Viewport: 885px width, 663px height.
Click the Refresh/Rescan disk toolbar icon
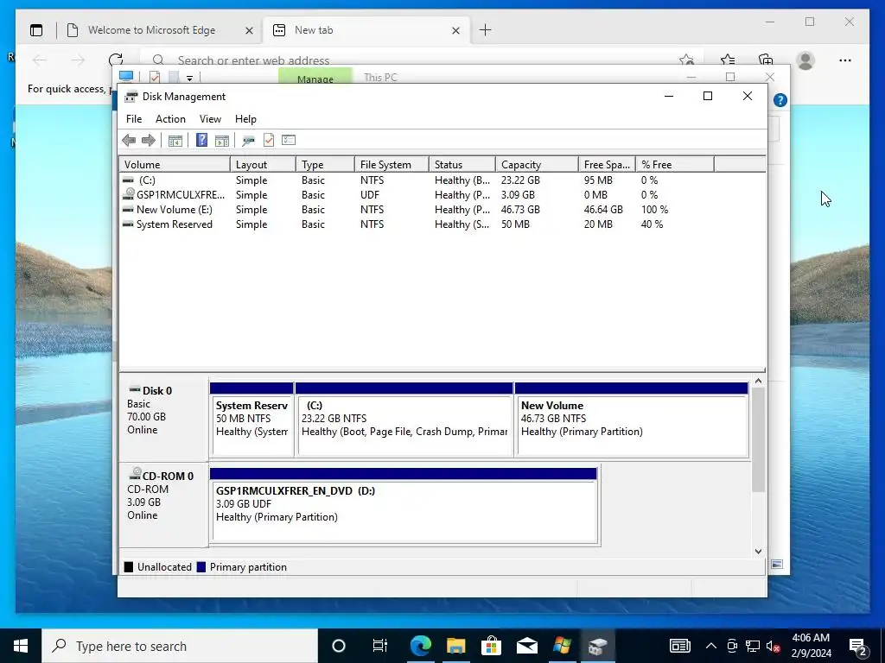pos(248,141)
